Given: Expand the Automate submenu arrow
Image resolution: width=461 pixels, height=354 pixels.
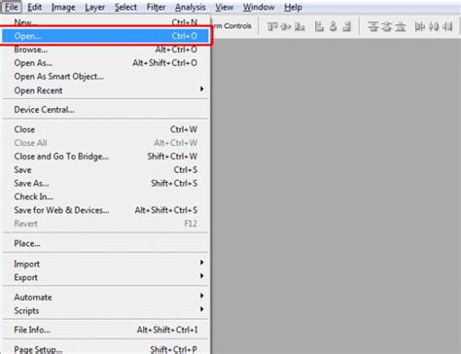Looking at the screenshot, I should (201, 296).
